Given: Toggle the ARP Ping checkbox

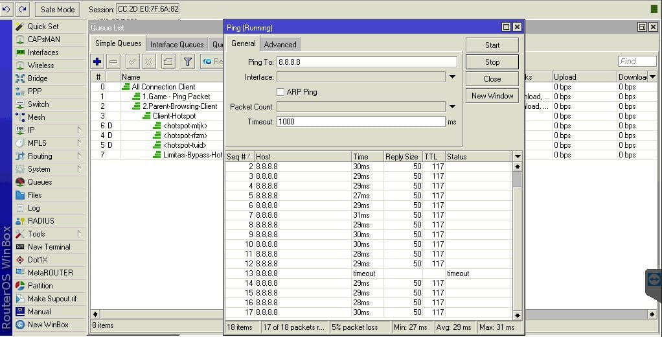Looking at the screenshot, I should pos(280,92).
